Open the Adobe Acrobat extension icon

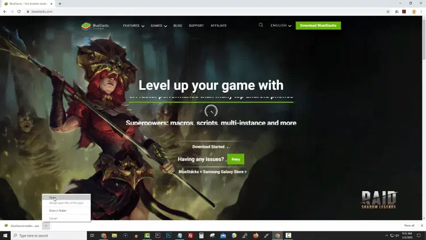404,12
